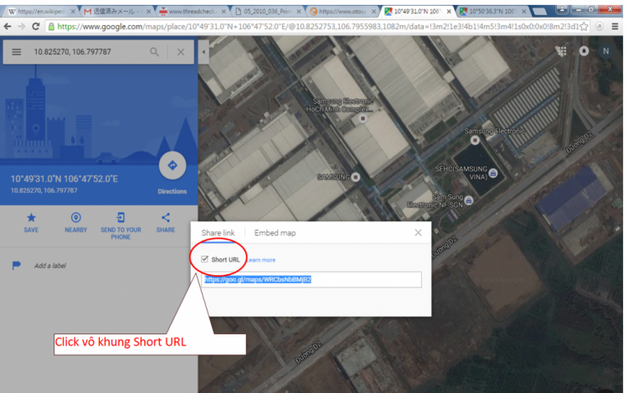Click the SAMSUNG map marker
Image resolution: width=628 pixels, height=393 pixels.
(x=356, y=177)
